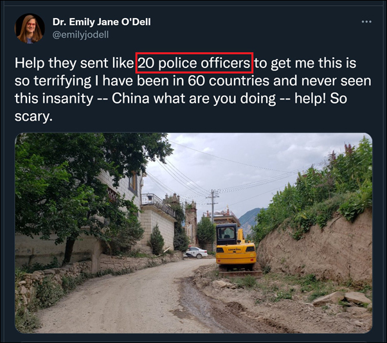Click the word "Help" starting the tweet
Image resolution: width=387 pixels, height=343 pixels.
30,63
